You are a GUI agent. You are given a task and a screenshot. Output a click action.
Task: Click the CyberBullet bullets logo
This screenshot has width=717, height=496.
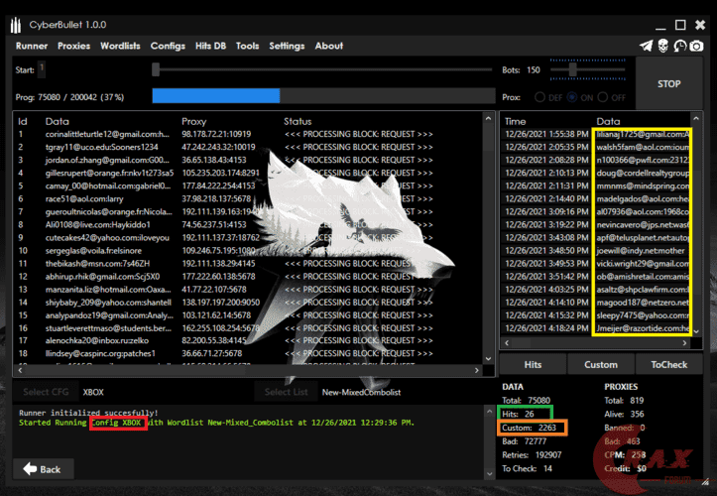pos(16,25)
